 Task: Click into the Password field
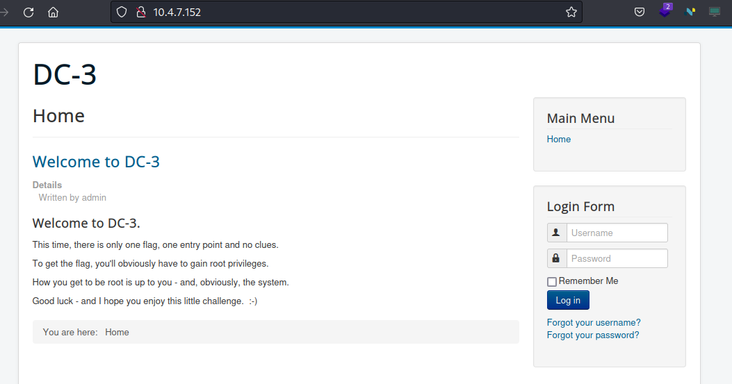617,258
